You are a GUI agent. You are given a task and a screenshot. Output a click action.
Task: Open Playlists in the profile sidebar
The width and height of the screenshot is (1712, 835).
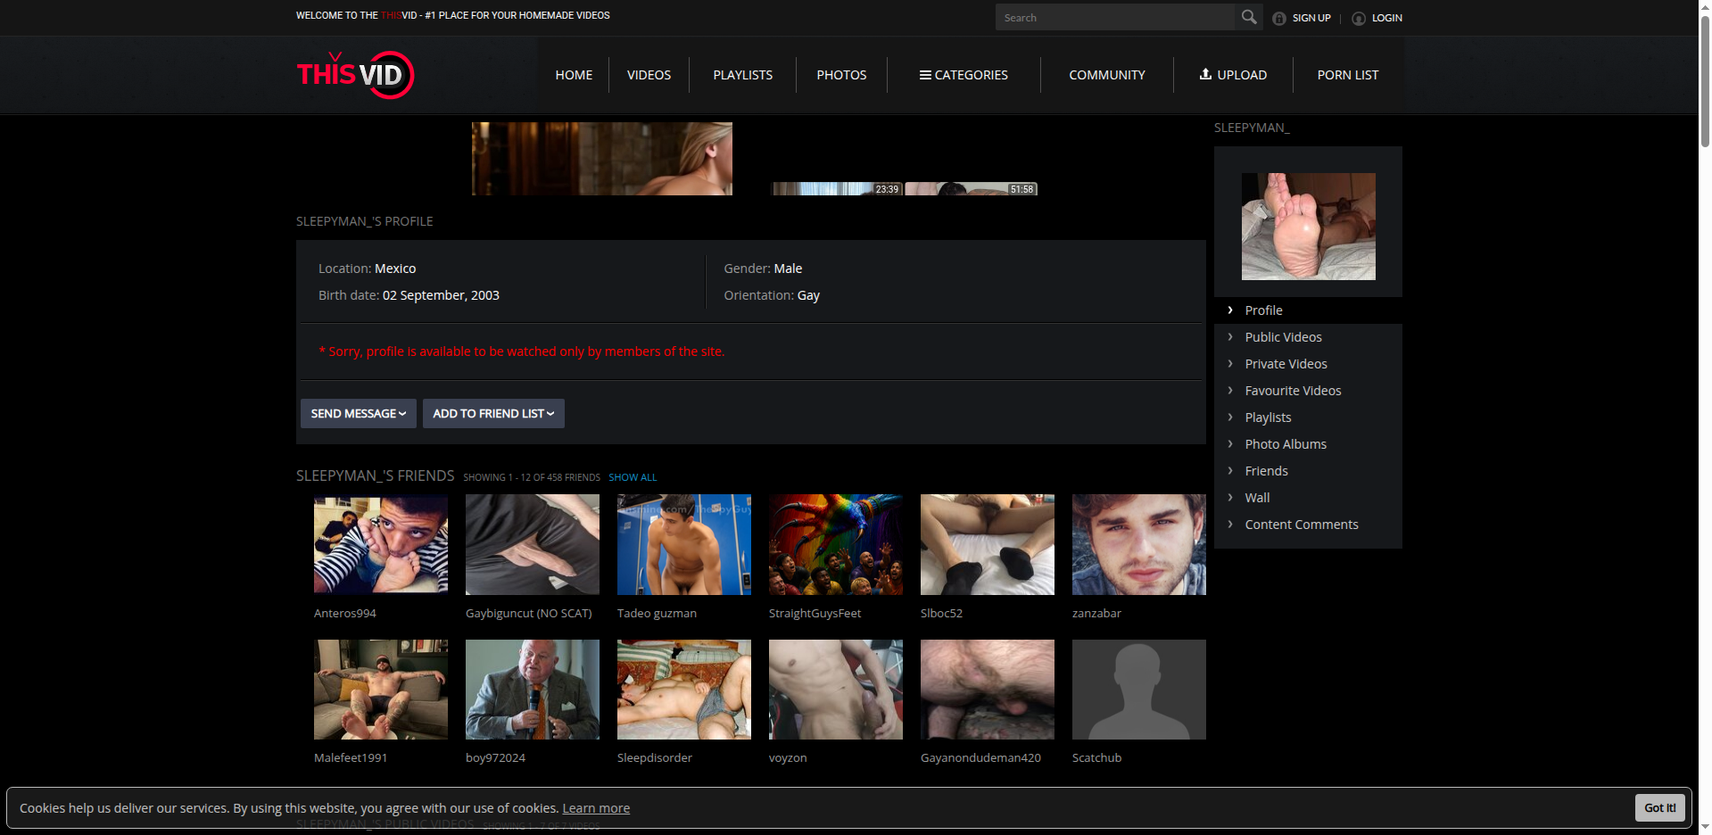[1269, 417]
